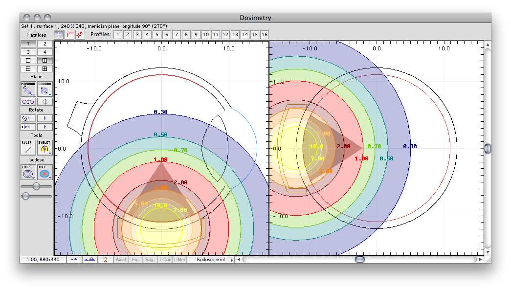Switch to the T-Cor view
This screenshot has width=511, height=290.
click(165, 260)
